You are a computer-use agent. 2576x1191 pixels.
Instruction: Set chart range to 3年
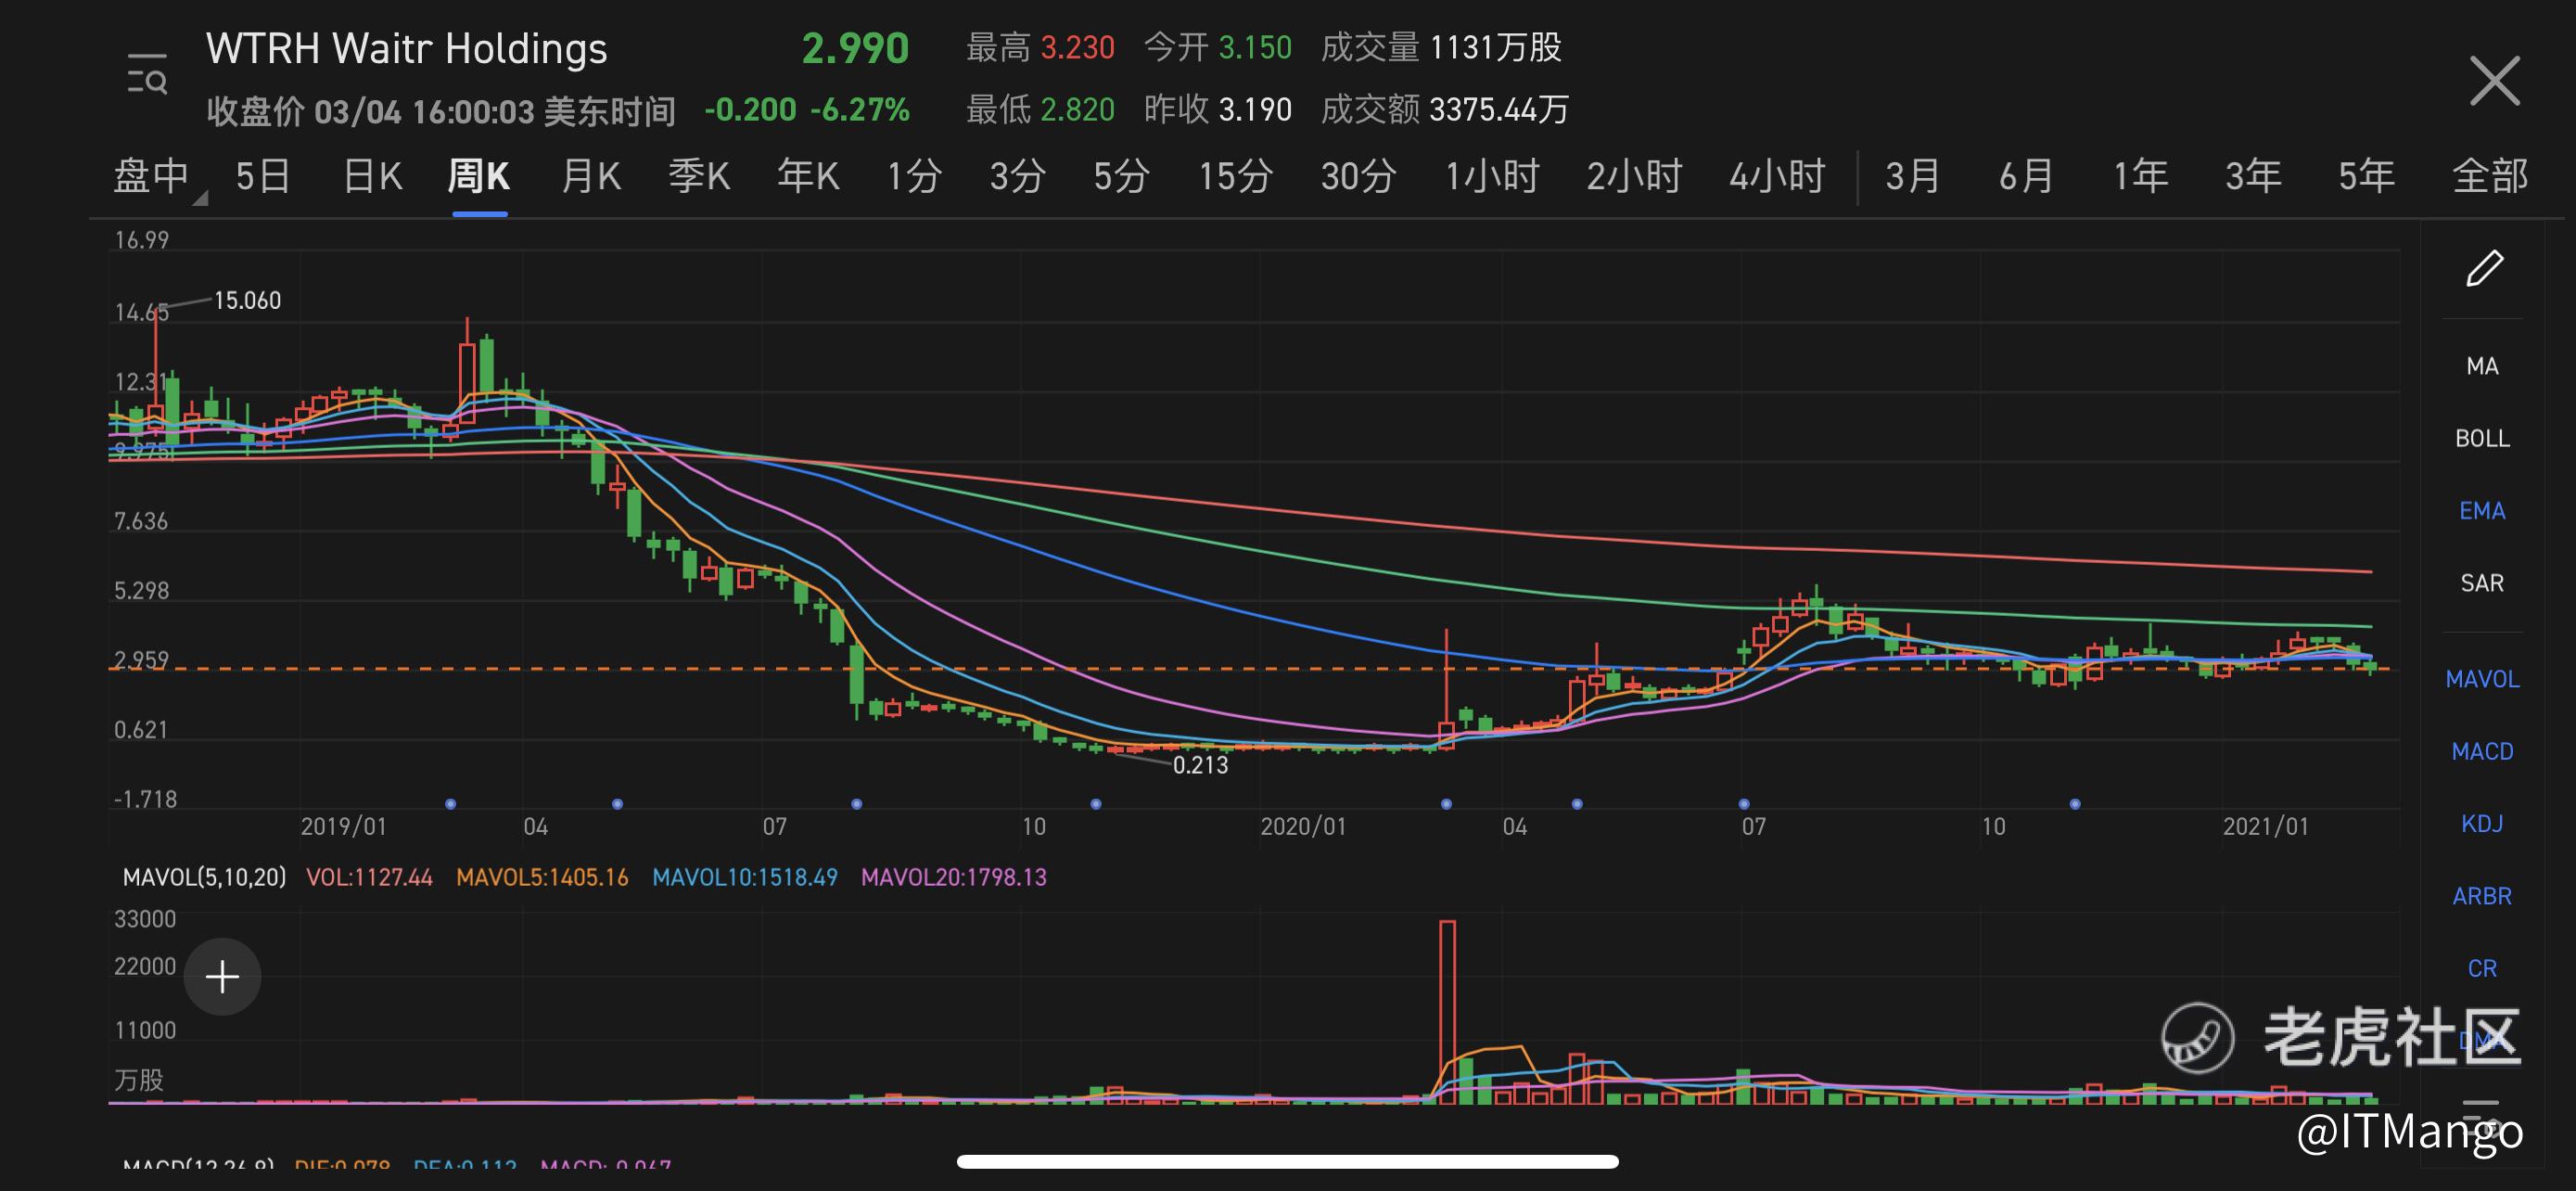[2252, 177]
